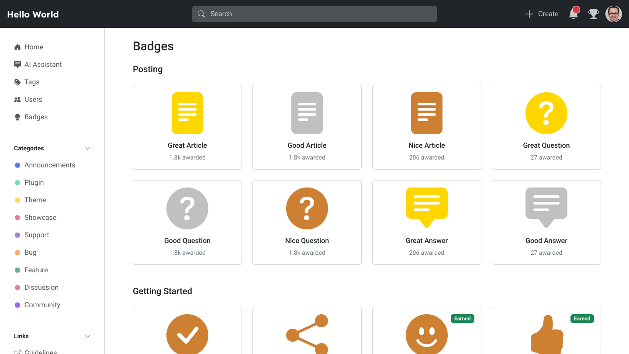Click the magnifying glass search icon
629x354 pixels.
[x=201, y=14]
